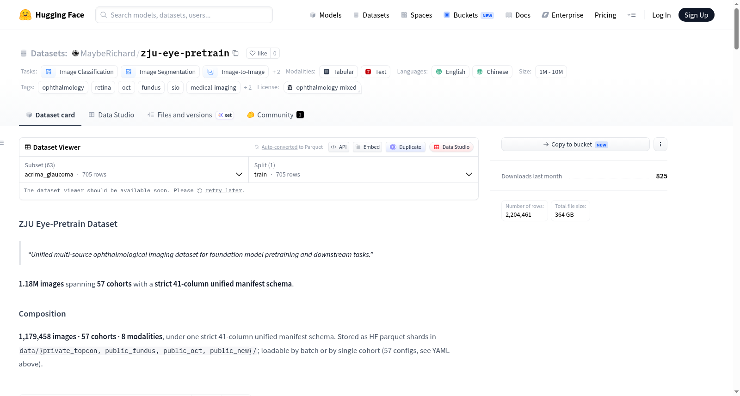This screenshot has width=740, height=396.
Task: Click the Log In link
Action: [661, 15]
